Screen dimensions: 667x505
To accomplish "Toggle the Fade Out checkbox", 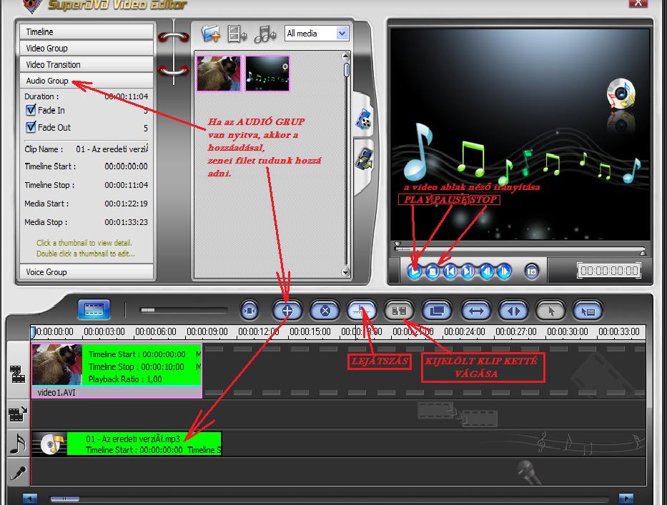I will click(x=31, y=127).
